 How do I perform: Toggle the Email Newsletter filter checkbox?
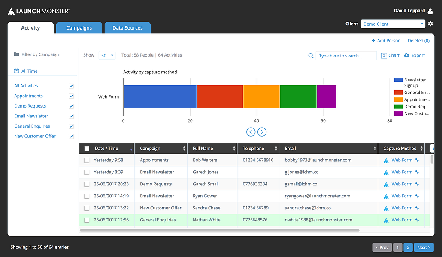(71, 116)
